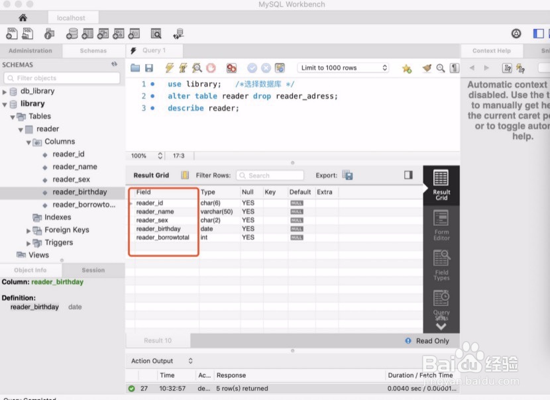The height and width of the screenshot is (400, 550).
Task: Rollback the transaction cross icon
Action: [266, 68]
